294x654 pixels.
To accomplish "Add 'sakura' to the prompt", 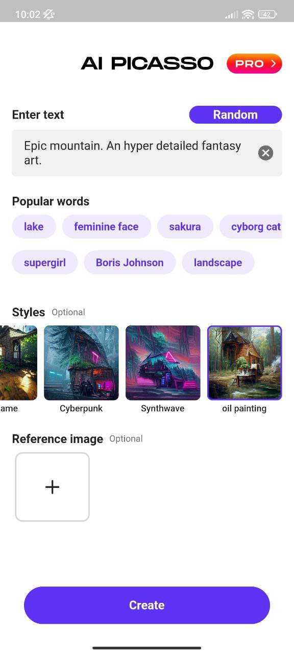I will 185,226.
